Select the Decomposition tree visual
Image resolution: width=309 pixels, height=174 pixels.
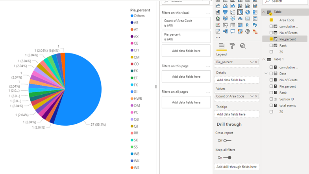pos(225,31)
